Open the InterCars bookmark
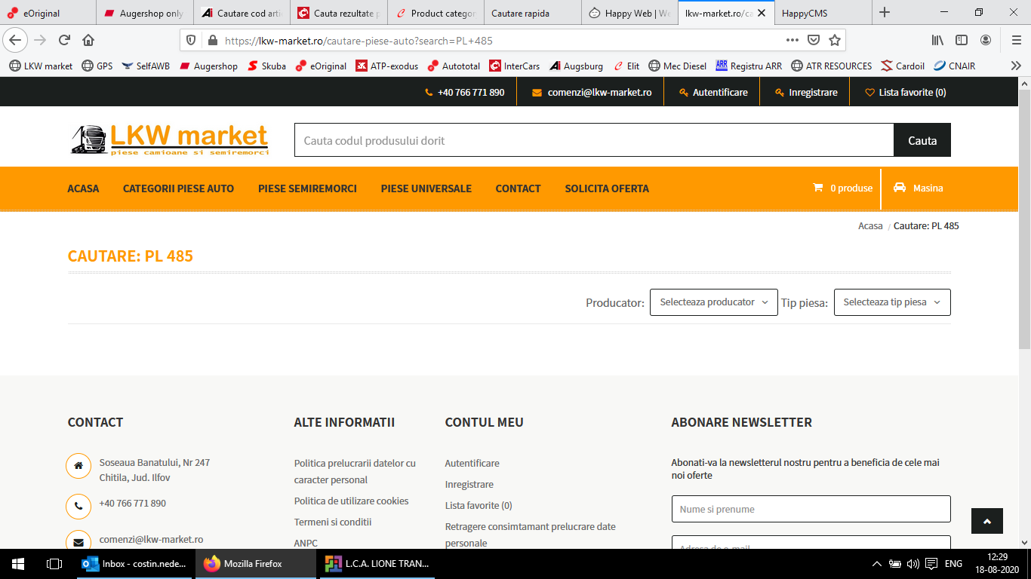Viewport: 1031px width, 579px height. [515, 66]
